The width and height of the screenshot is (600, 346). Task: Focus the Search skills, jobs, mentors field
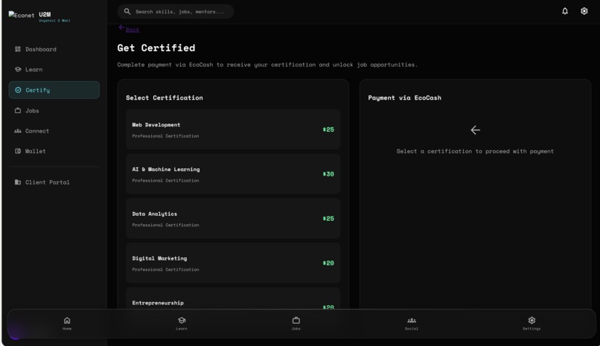pos(176,11)
